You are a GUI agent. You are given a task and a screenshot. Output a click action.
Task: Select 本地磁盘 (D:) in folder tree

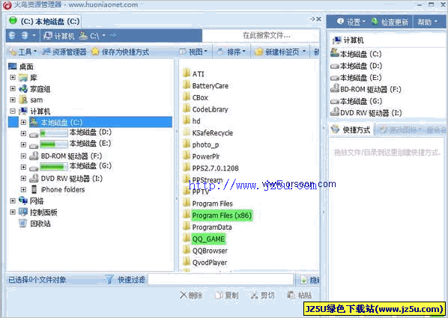pos(91,132)
